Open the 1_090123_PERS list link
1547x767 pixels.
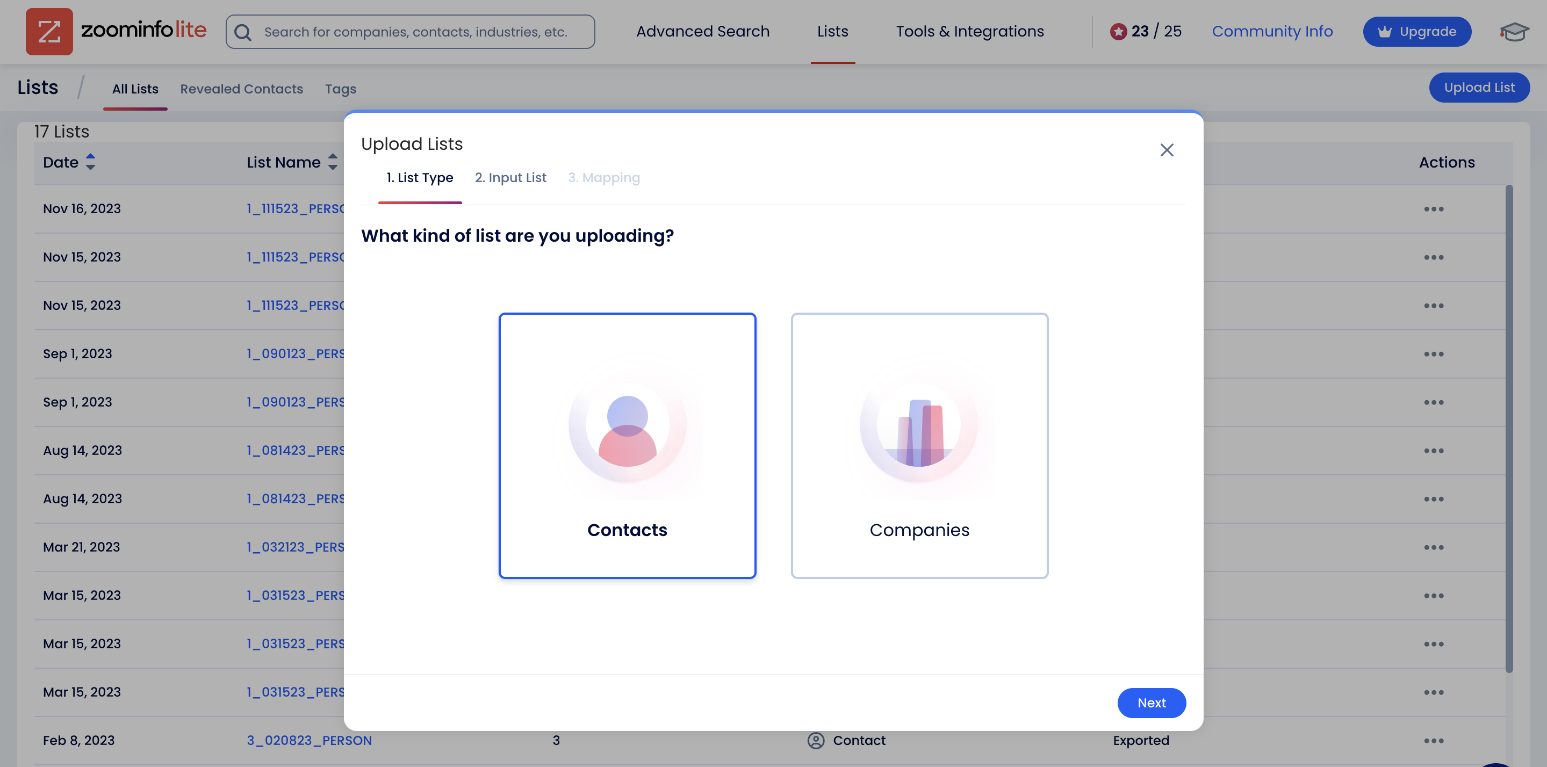coord(295,353)
